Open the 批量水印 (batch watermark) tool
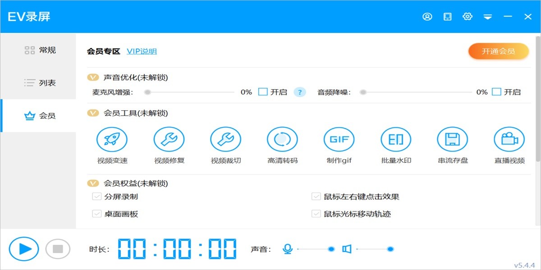541x270 pixels. click(396, 139)
